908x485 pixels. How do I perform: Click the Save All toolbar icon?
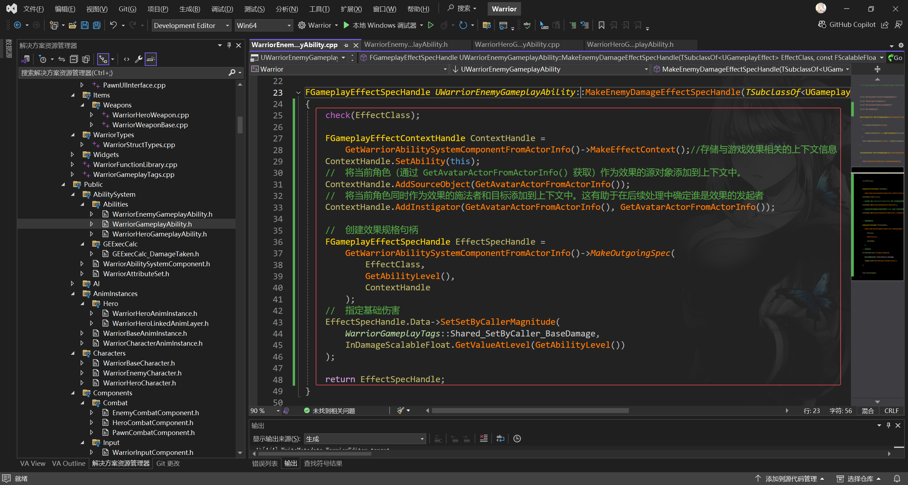(x=96, y=25)
